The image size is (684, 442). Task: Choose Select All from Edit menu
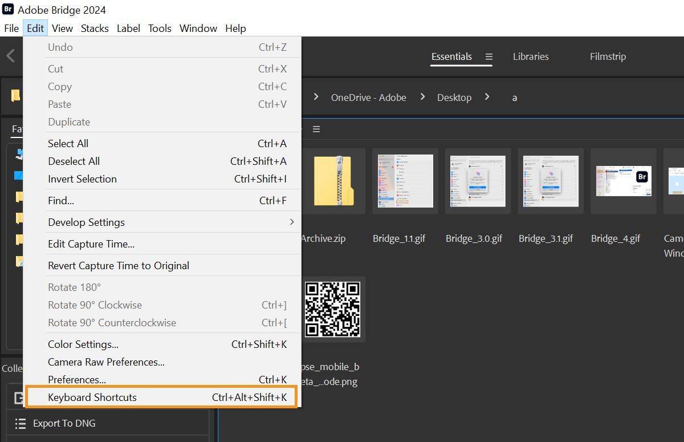[x=162, y=143]
